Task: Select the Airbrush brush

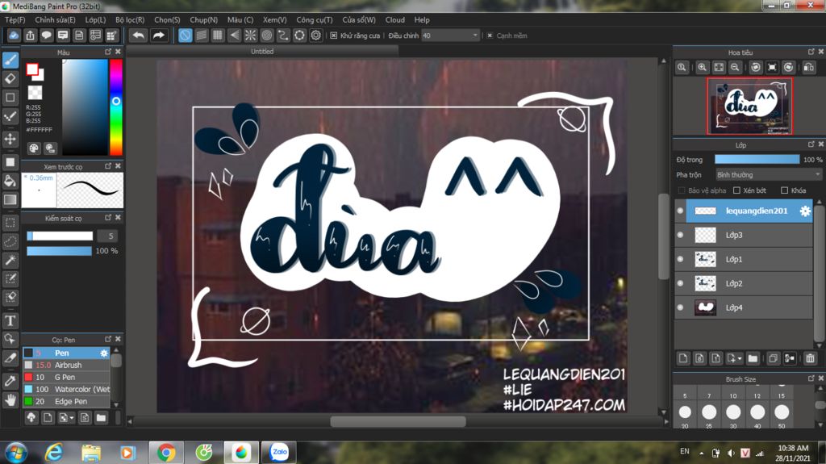Action: click(x=66, y=365)
